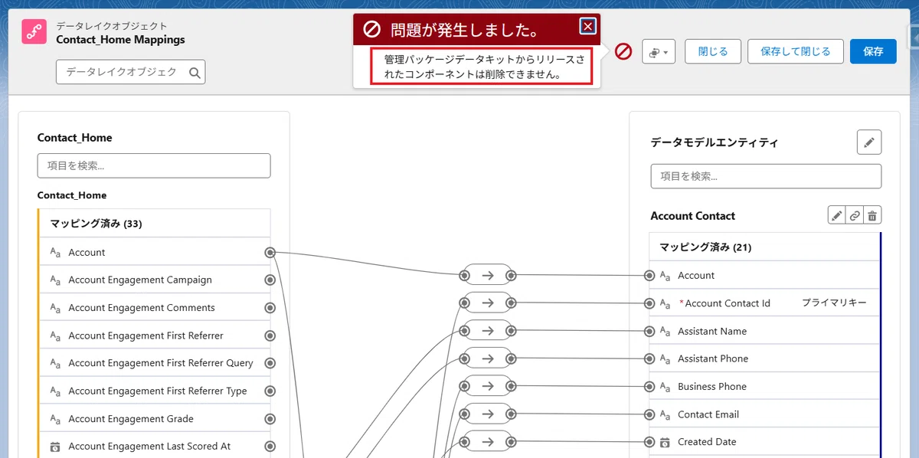The width and height of the screenshot is (919, 458).
Task: Click the trash icon beside Account Contact
Action: pos(872,215)
